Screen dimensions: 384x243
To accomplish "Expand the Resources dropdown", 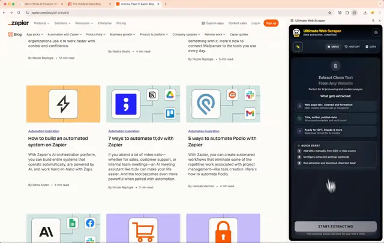I will point(84,23).
